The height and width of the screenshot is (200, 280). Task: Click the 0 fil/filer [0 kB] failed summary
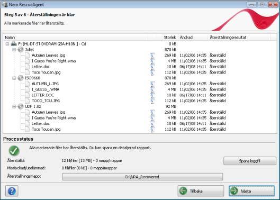89,168
